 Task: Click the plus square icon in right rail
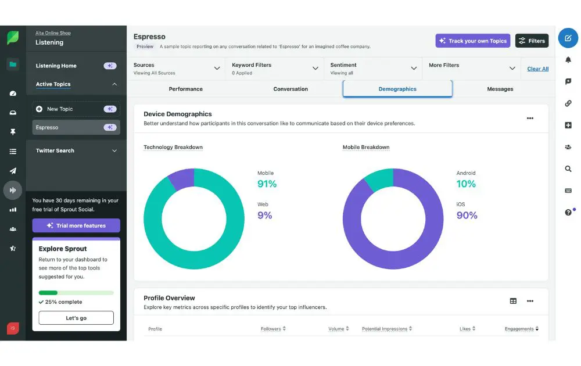tap(568, 125)
